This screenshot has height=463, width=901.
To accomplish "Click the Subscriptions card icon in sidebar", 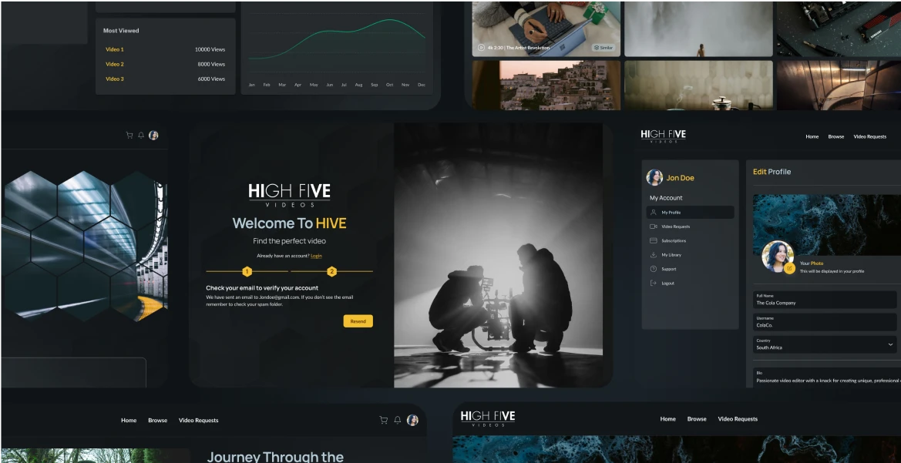I will pyautogui.click(x=654, y=240).
